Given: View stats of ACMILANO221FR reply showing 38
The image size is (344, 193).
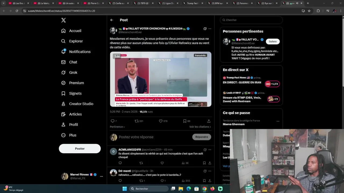Looking at the screenshot, I should pos(185,163).
